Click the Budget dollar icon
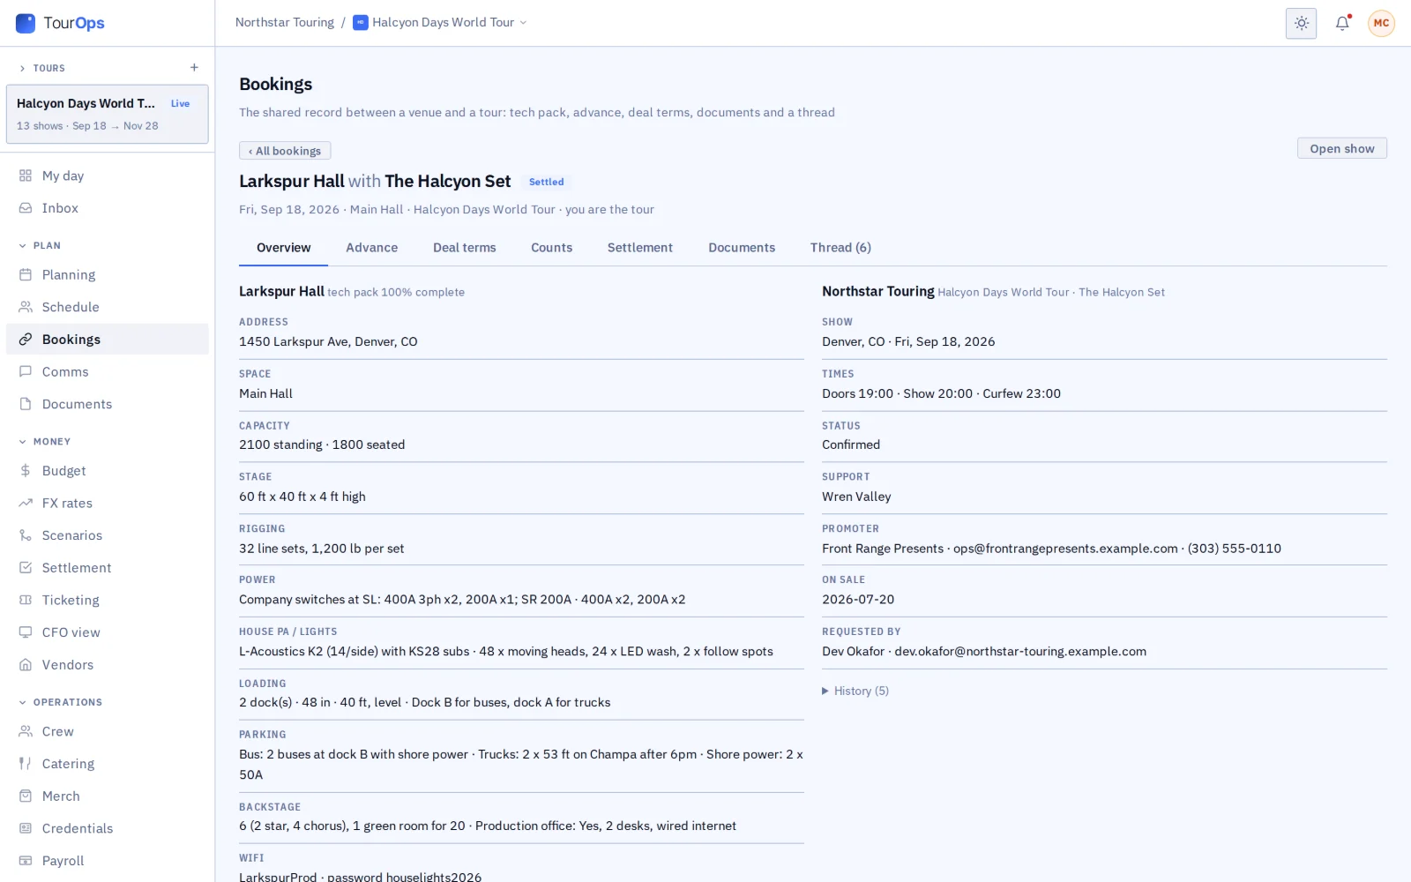Image resolution: width=1411 pixels, height=882 pixels. click(x=26, y=471)
